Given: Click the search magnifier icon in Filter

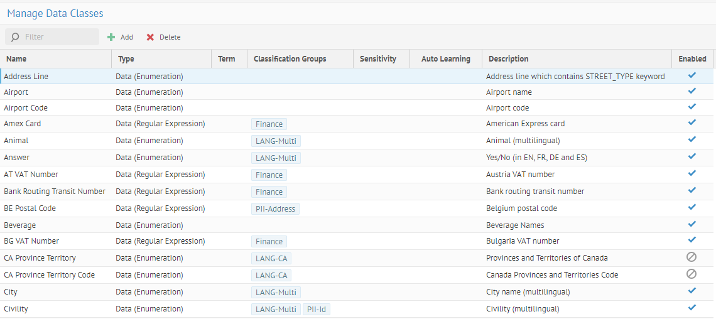Looking at the screenshot, I should tap(15, 37).
